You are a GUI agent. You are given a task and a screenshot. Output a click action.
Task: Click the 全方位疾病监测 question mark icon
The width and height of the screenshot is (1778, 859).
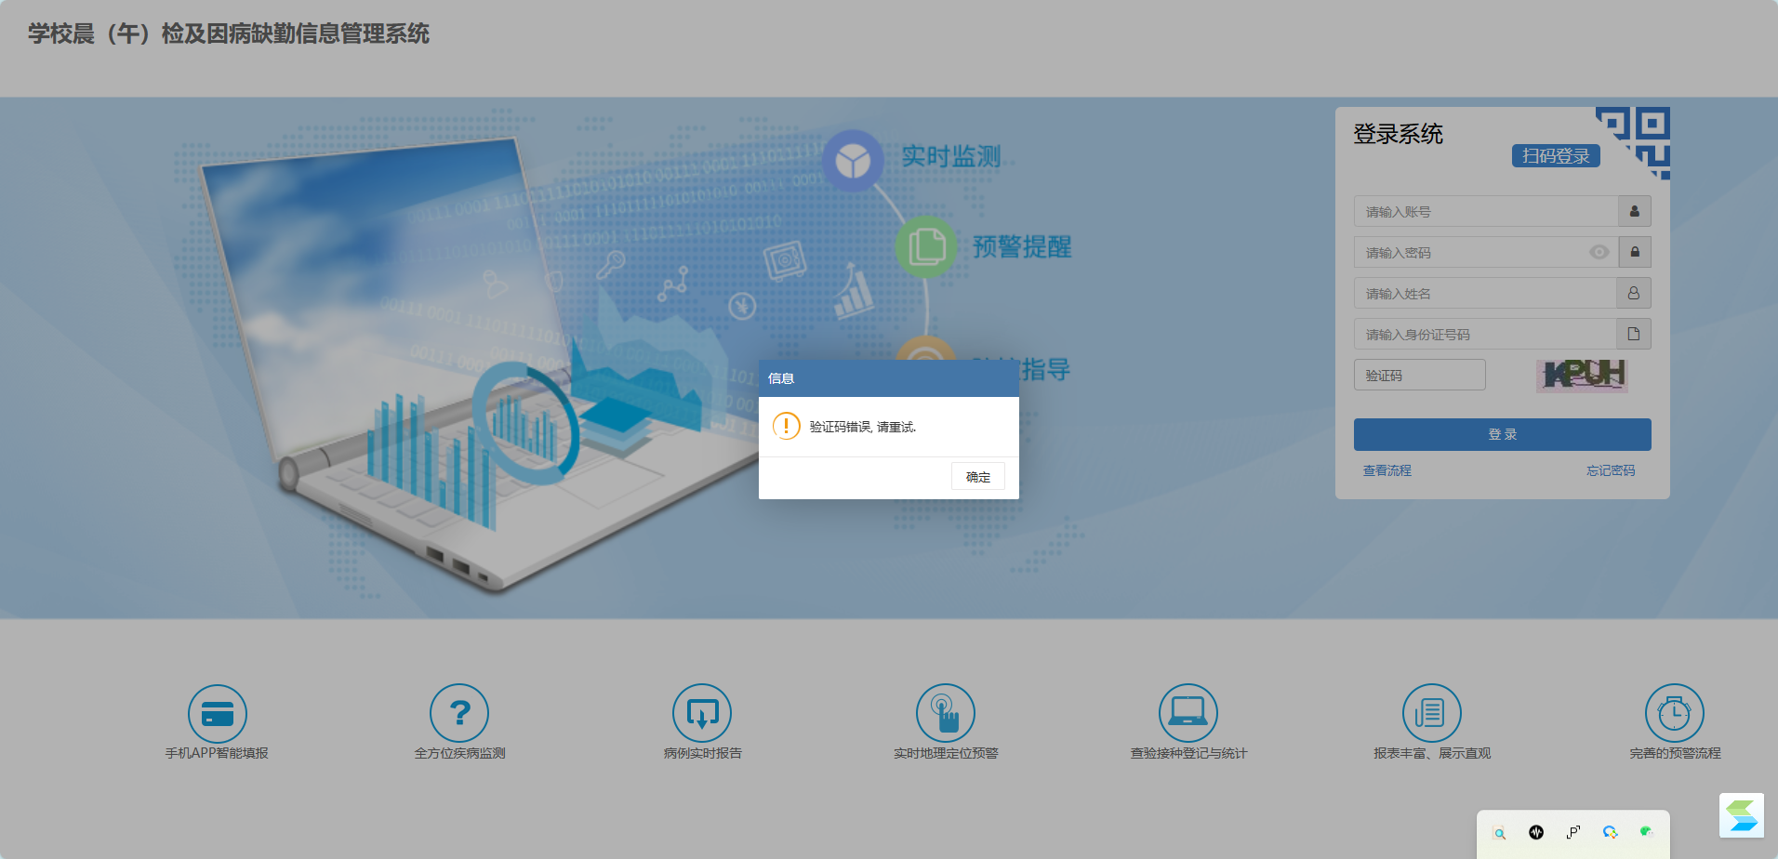point(459,713)
